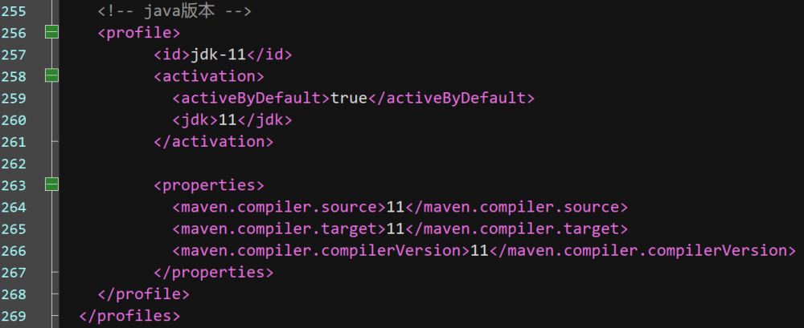Click the jdk-11 id value

point(219,55)
